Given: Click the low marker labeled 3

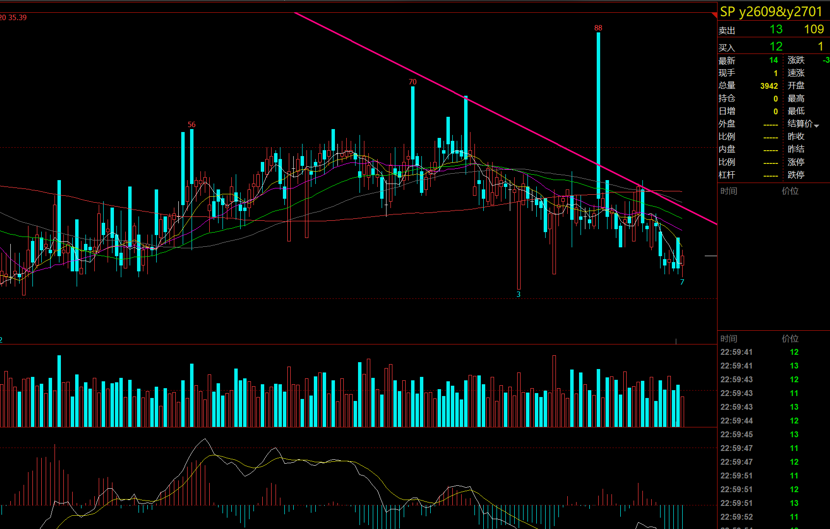Looking at the screenshot, I should (518, 294).
